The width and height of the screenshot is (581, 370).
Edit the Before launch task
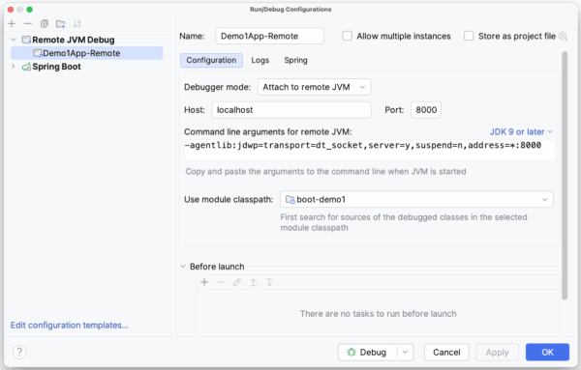pyautogui.click(x=237, y=282)
